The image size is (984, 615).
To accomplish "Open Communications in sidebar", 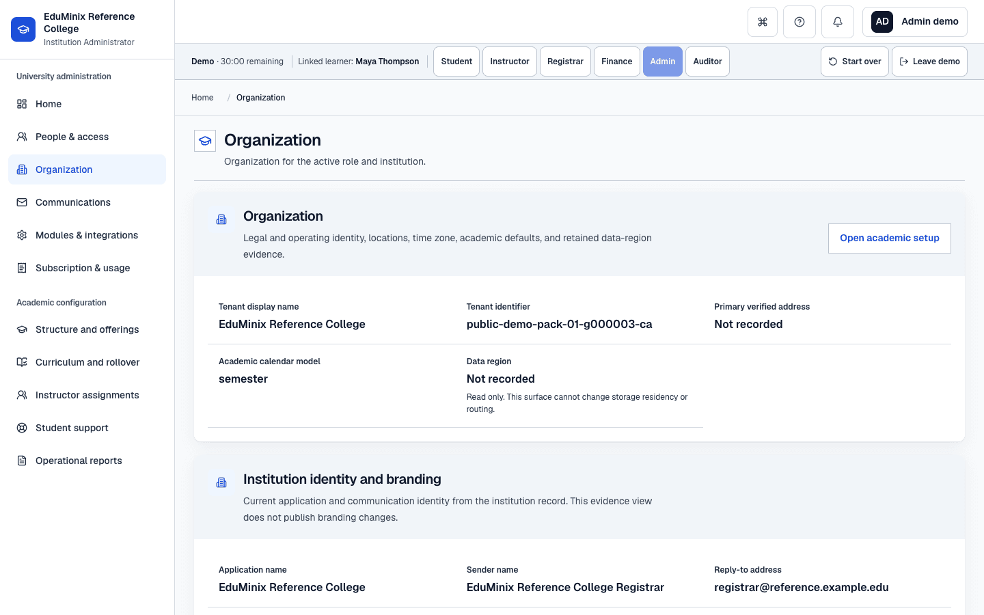I will pyautogui.click(x=87, y=202).
